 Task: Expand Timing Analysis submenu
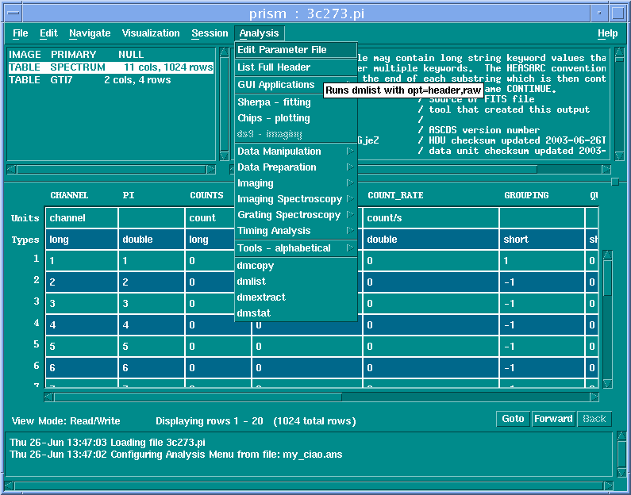point(296,231)
